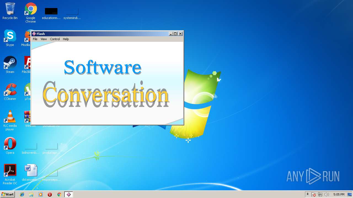Select the Opera desktop shortcut
Image resolution: width=353 pixels, height=198 pixels.
pos(10,146)
